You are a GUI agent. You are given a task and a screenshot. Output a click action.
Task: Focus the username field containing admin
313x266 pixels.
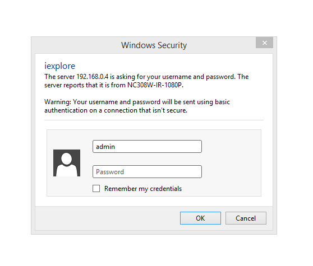click(x=147, y=147)
